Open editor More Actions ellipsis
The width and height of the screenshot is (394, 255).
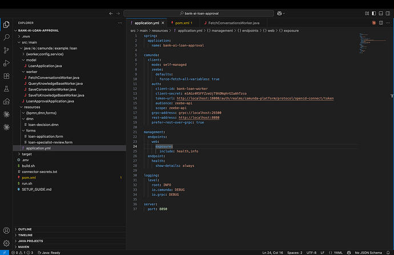388,23
